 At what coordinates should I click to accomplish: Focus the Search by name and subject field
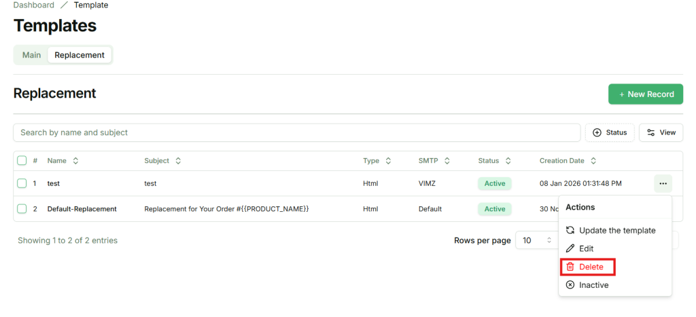tap(296, 132)
